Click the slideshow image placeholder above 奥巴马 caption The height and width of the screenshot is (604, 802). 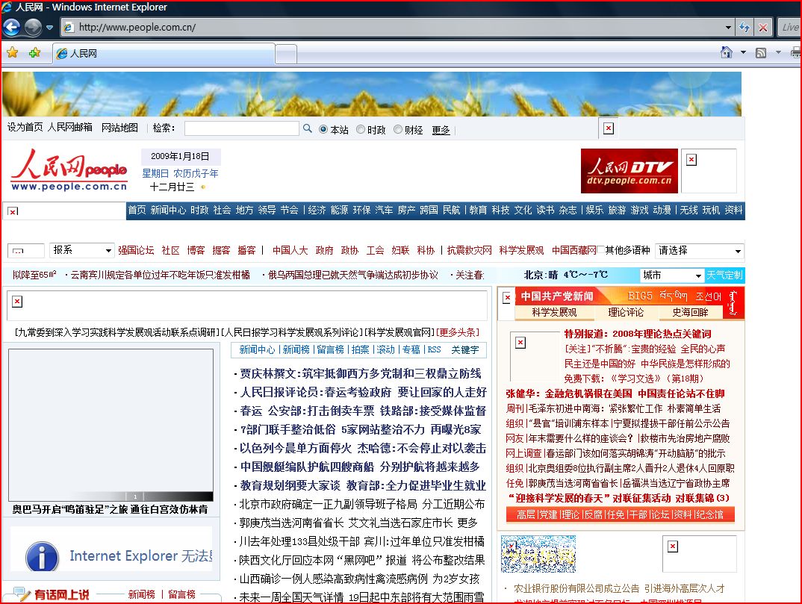point(111,425)
